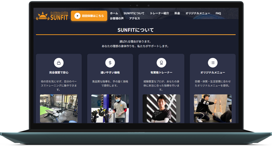This screenshot has width=272, height=146.
Task: Click the 高品質な指導を description text
Action: coord(110,83)
